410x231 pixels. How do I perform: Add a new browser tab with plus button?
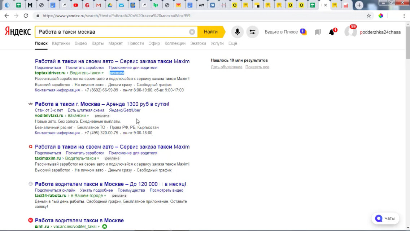coord(359,5)
